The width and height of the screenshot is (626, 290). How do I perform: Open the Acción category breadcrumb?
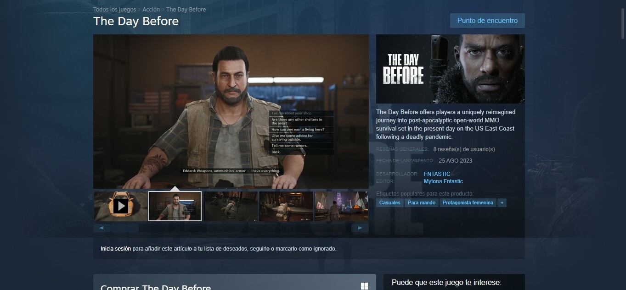point(151,10)
